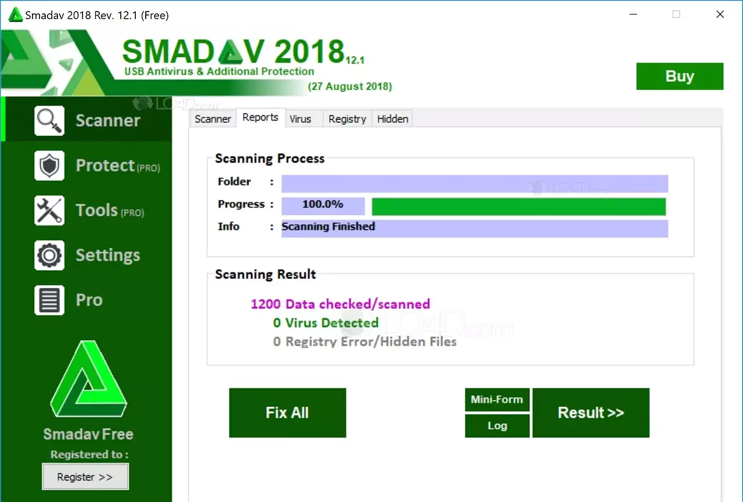Click the Protect shield icon

point(49,166)
